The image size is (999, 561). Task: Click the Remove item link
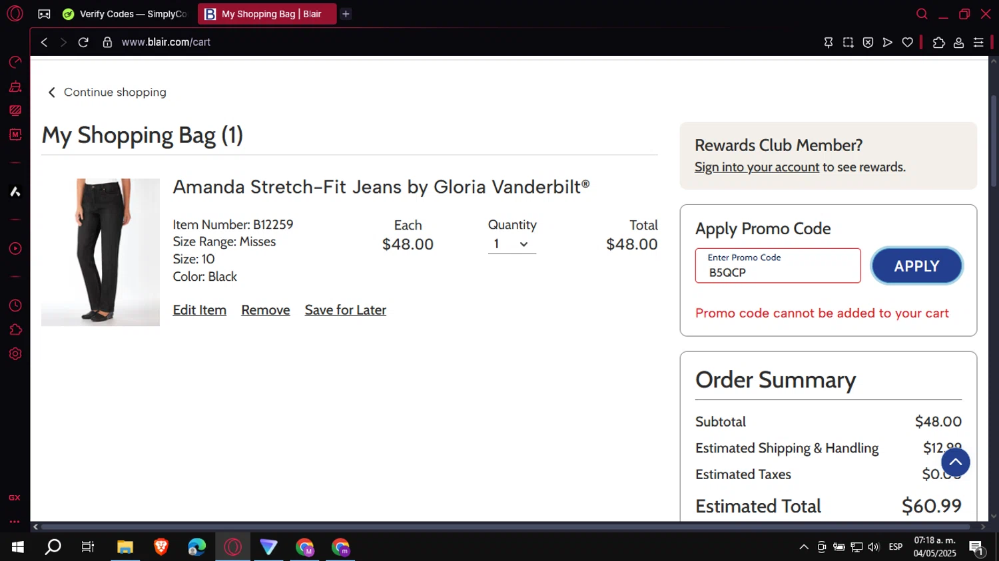pyautogui.click(x=265, y=310)
